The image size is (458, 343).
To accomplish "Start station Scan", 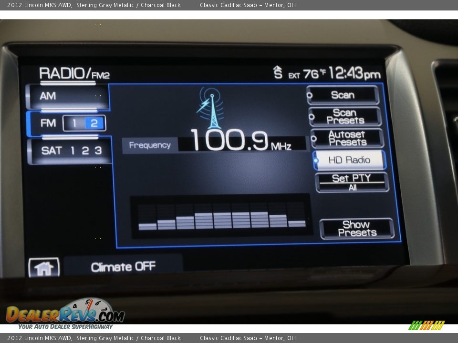I will 343,95.
